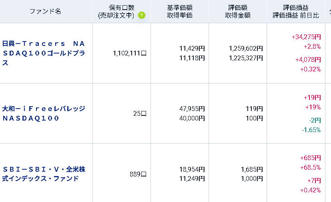
Task: Click the ファンド名 column header
Action: [45, 11]
